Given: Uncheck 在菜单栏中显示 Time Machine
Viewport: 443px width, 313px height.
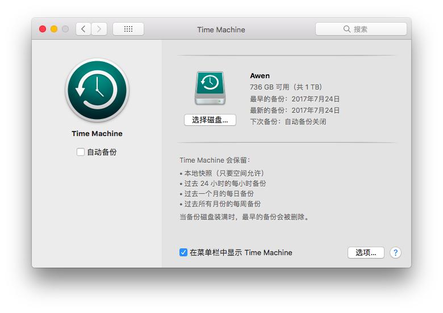Looking at the screenshot, I should coord(183,252).
